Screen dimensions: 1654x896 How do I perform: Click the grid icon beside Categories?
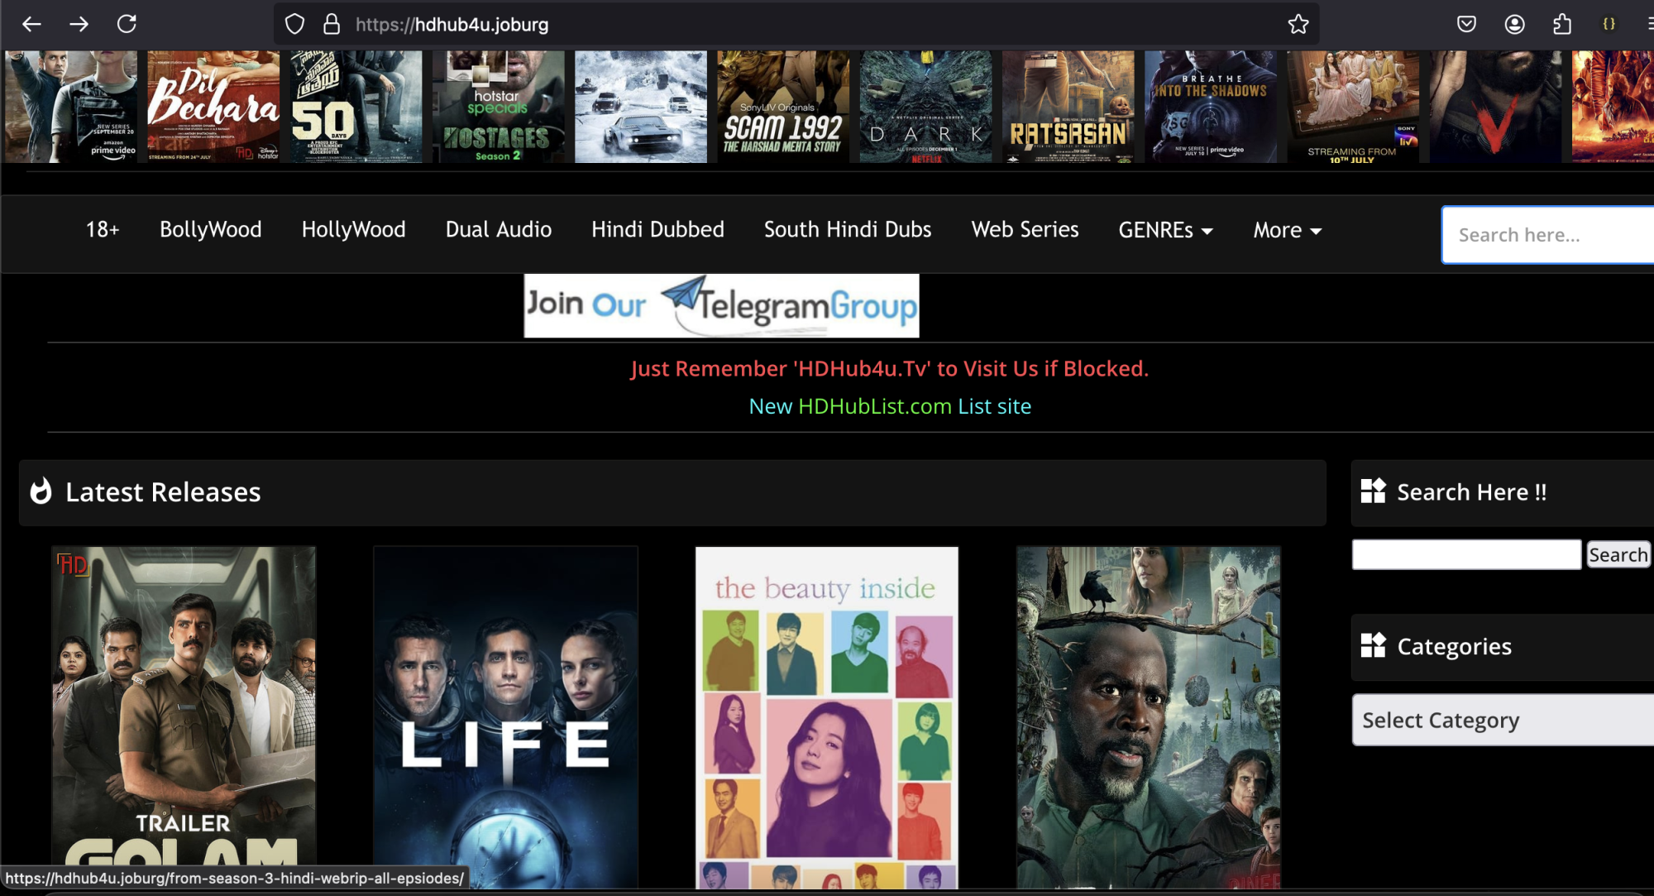coord(1373,645)
